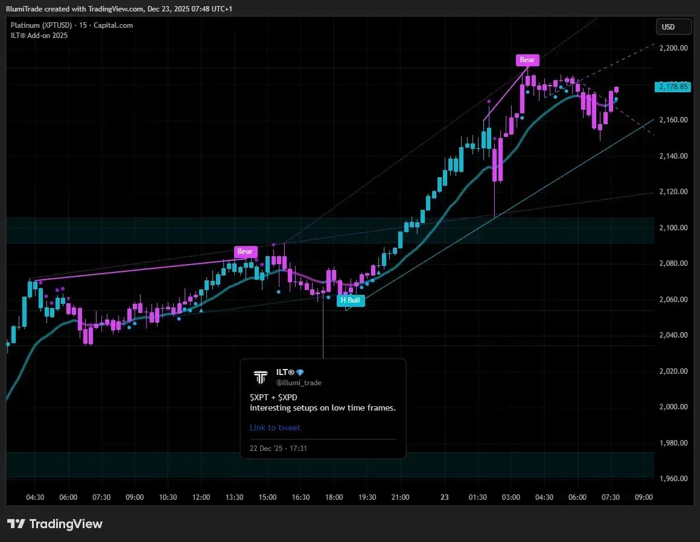The height and width of the screenshot is (542, 700).
Task: Click the tweet timestamp 22 Dec '25 17:31
Action: (277, 448)
